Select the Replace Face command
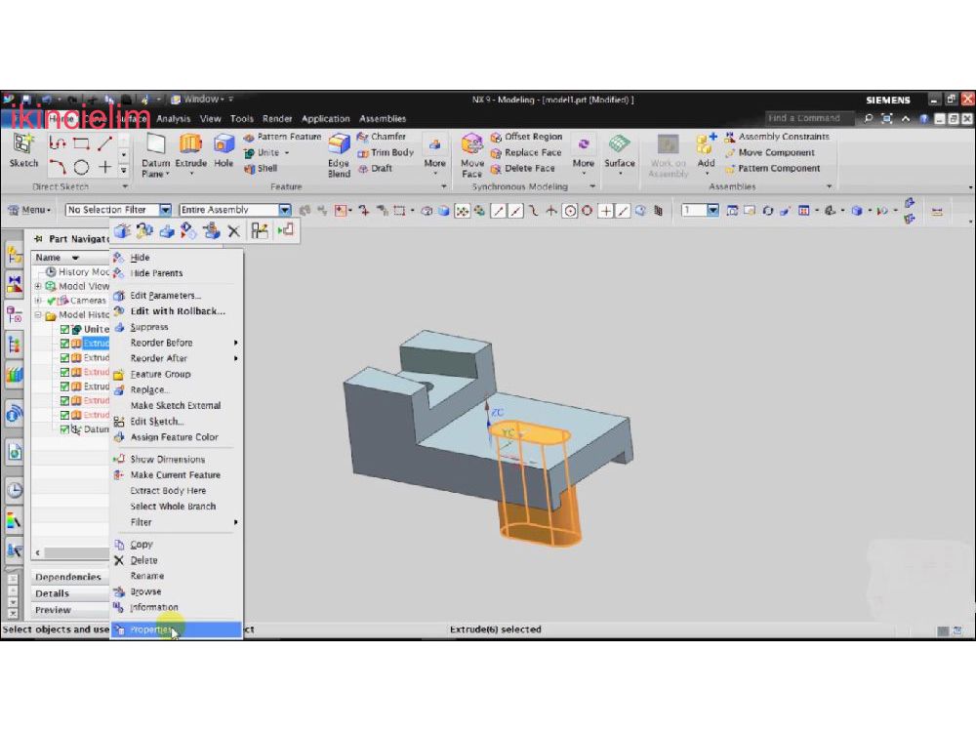976x732 pixels. click(x=526, y=152)
